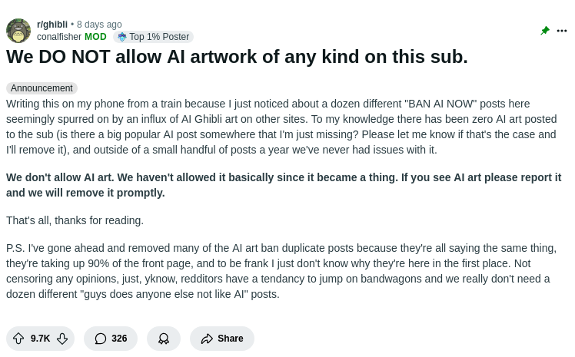575x357 pixels.
Task: View conalfisher's user profile
Action: point(59,37)
